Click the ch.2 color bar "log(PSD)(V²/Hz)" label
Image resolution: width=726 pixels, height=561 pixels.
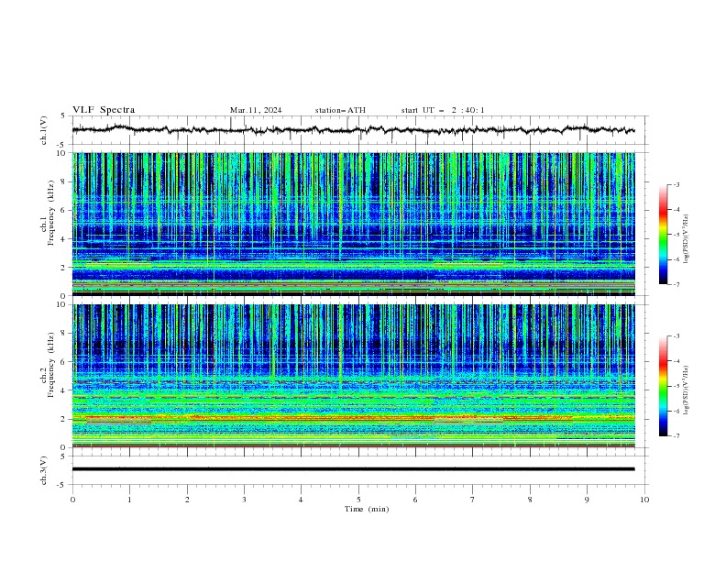pos(687,390)
